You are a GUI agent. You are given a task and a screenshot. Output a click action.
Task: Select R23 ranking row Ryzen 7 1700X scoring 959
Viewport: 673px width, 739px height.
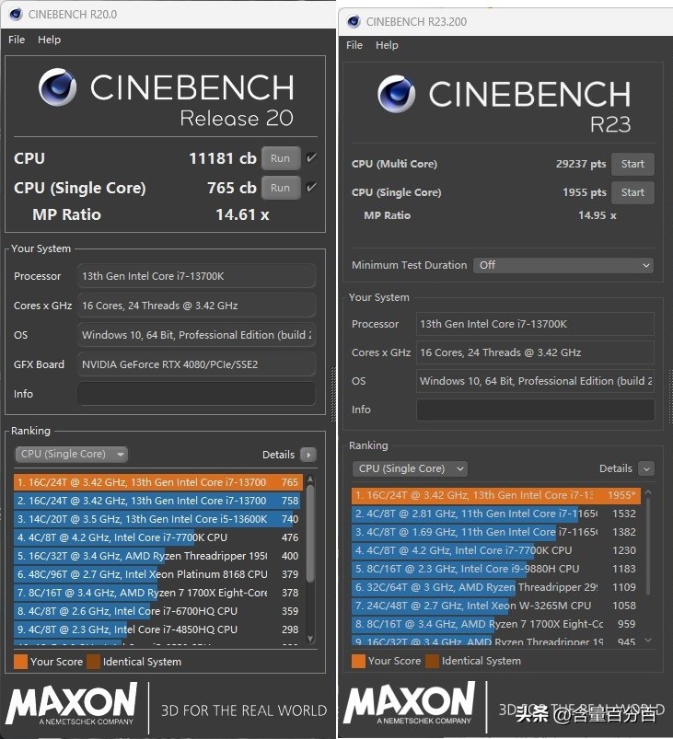click(496, 624)
